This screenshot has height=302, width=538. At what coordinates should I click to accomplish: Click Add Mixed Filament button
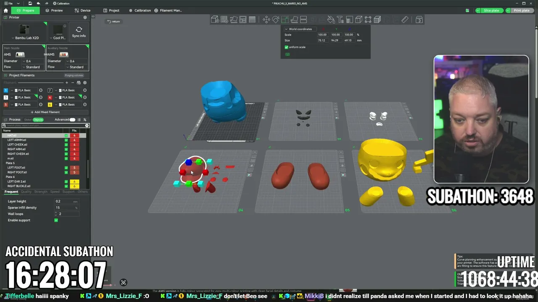click(45, 112)
